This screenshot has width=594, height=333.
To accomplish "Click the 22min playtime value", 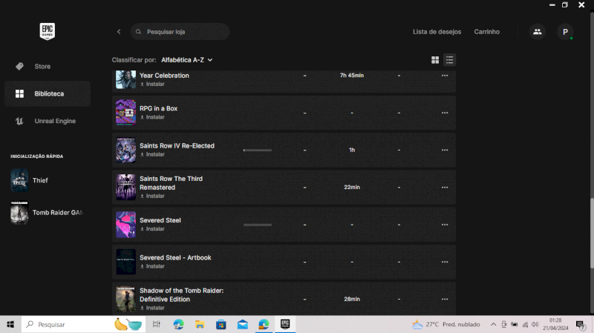I will pyautogui.click(x=352, y=188).
